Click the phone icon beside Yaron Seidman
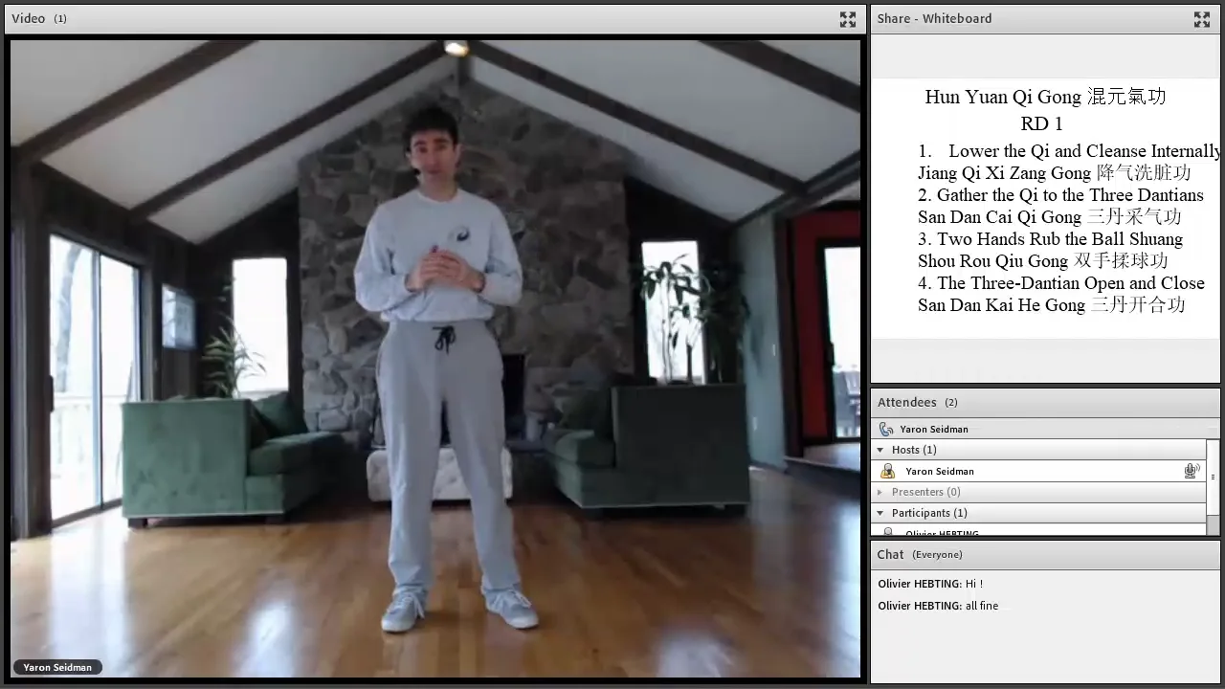Image resolution: width=1225 pixels, height=689 pixels. coord(886,430)
